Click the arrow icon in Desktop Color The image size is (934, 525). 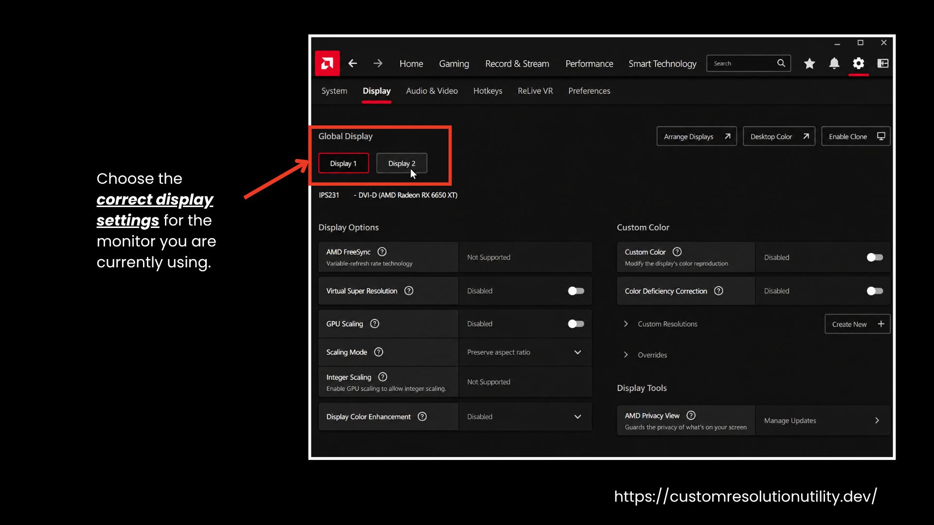coord(806,136)
